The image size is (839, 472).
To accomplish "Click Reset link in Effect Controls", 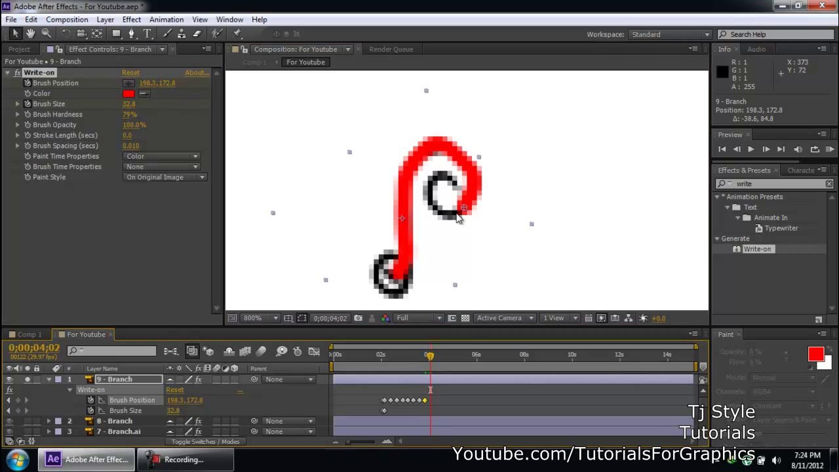I will (130, 72).
